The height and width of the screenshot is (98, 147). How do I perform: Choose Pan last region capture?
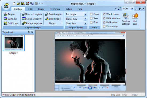point(32,14)
